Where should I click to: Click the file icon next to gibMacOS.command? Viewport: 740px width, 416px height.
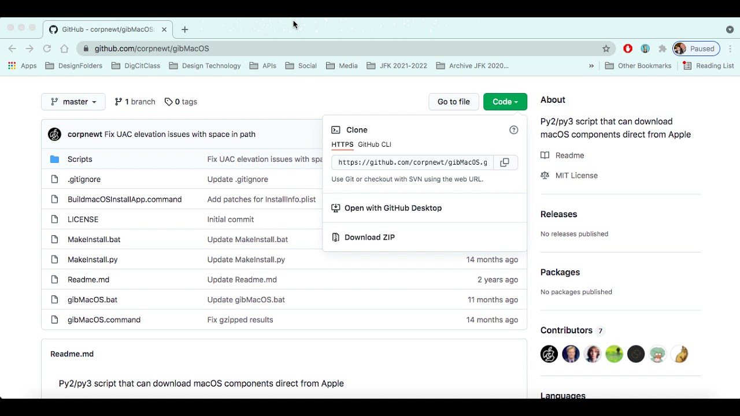pos(54,320)
